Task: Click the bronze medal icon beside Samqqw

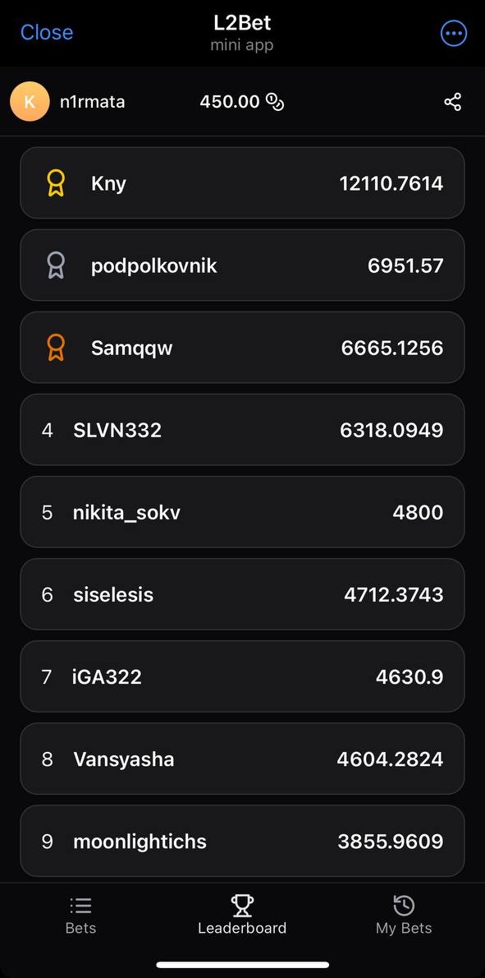Action: 56,348
